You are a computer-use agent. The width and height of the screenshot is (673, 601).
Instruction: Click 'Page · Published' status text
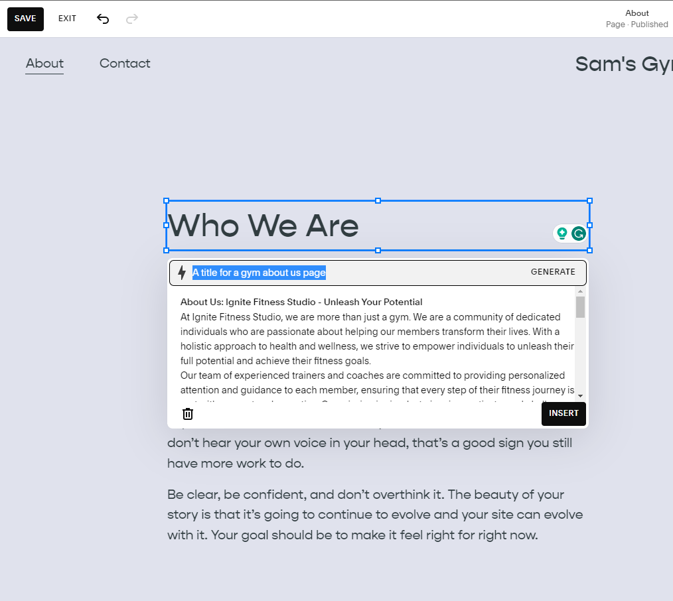coord(637,25)
